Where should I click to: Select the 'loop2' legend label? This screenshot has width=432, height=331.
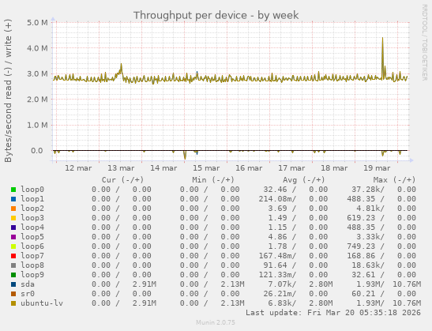pyautogui.click(x=32, y=209)
